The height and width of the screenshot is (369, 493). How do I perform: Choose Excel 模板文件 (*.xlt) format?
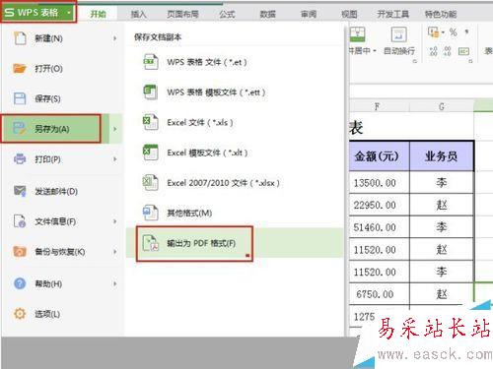coord(207,153)
